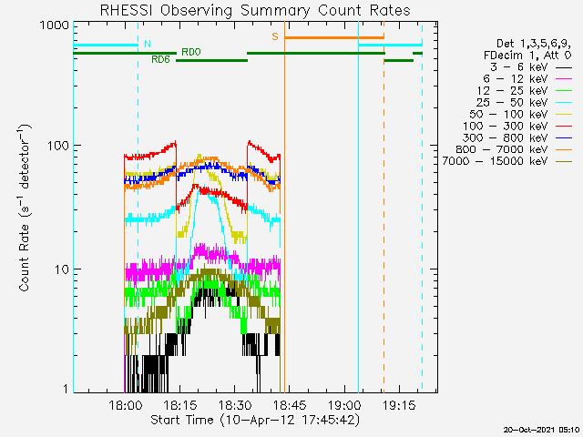Viewport: 583px width, 437px height.
Task: Click the '7000 - 15000 keV' legend label
Action: (x=495, y=161)
